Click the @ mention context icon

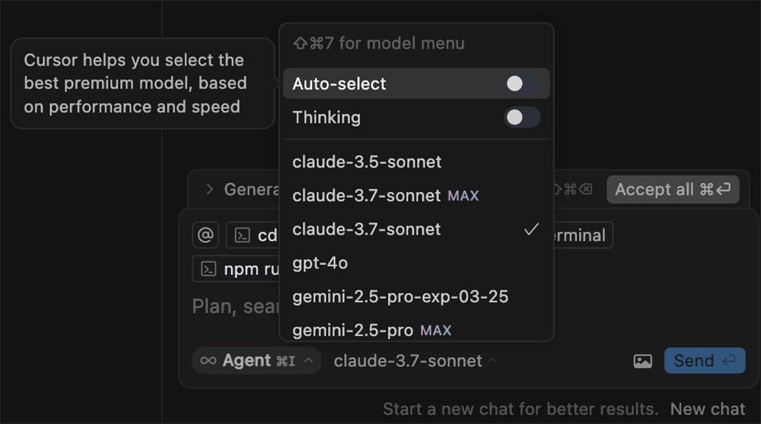[x=205, y=236]
